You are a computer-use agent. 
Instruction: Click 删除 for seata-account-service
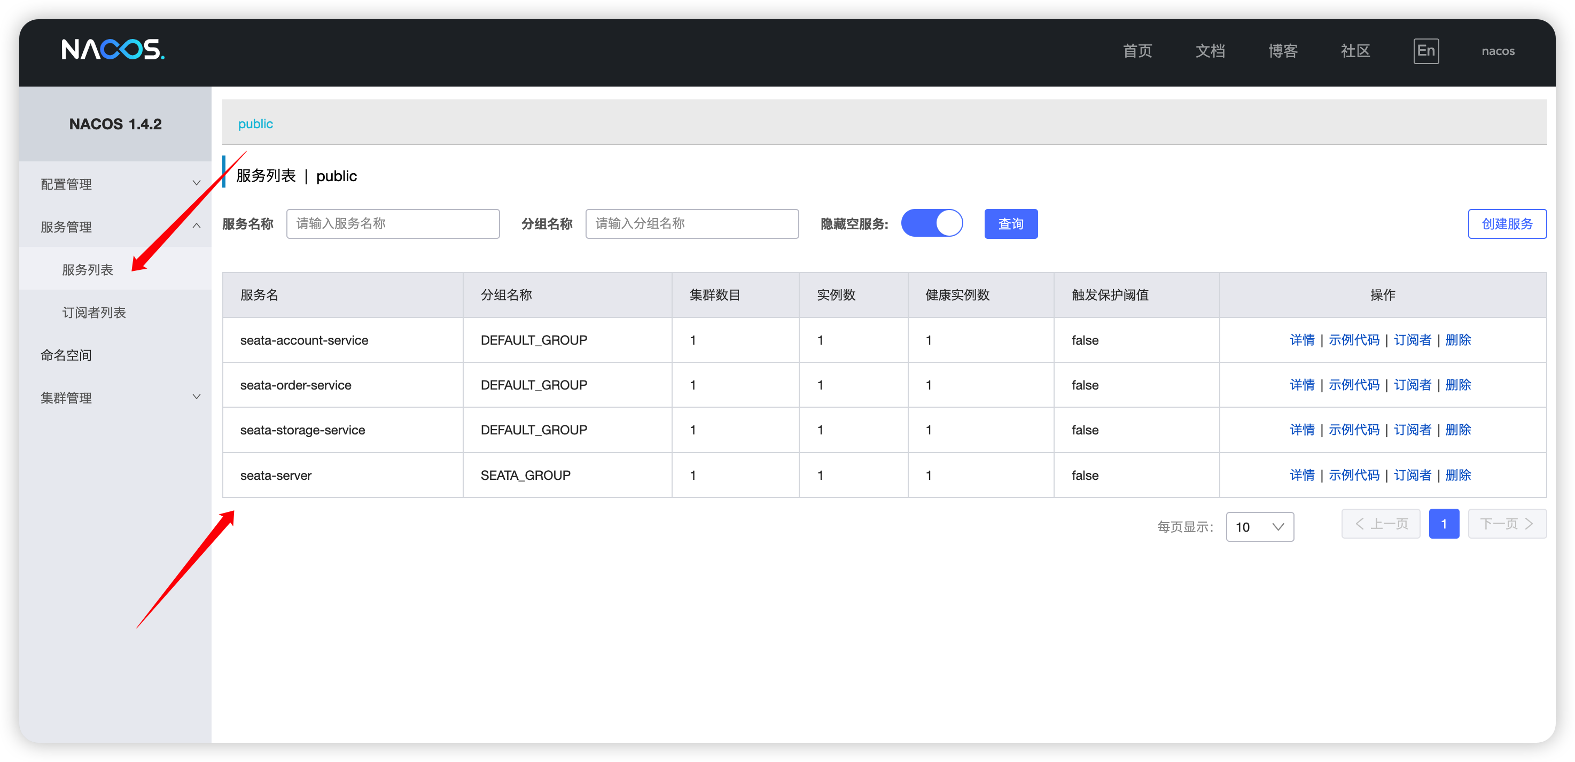click(x=1458, y=340)
